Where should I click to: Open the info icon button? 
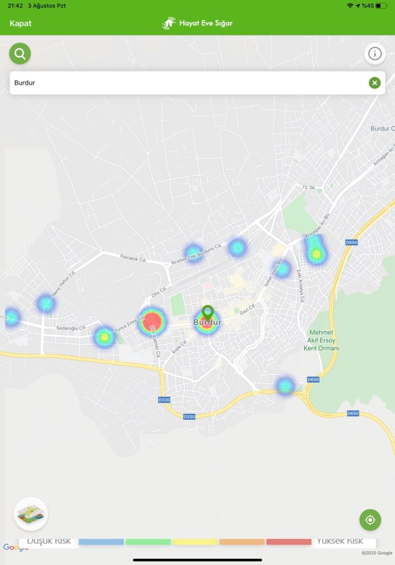[x=375, y=54]
